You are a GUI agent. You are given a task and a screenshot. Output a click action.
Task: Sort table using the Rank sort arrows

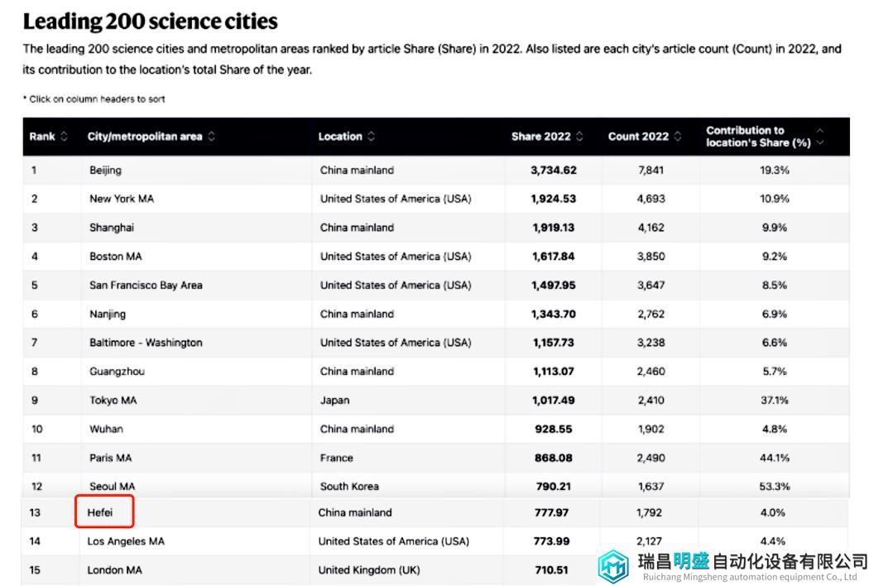click(65, 137)
